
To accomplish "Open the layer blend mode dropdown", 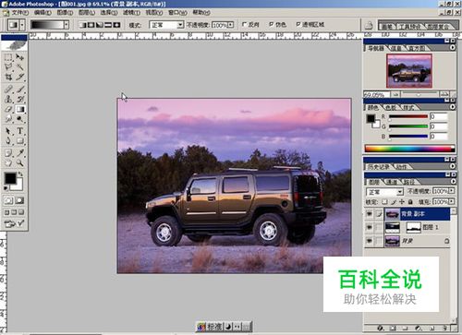I will coord(384,192).
